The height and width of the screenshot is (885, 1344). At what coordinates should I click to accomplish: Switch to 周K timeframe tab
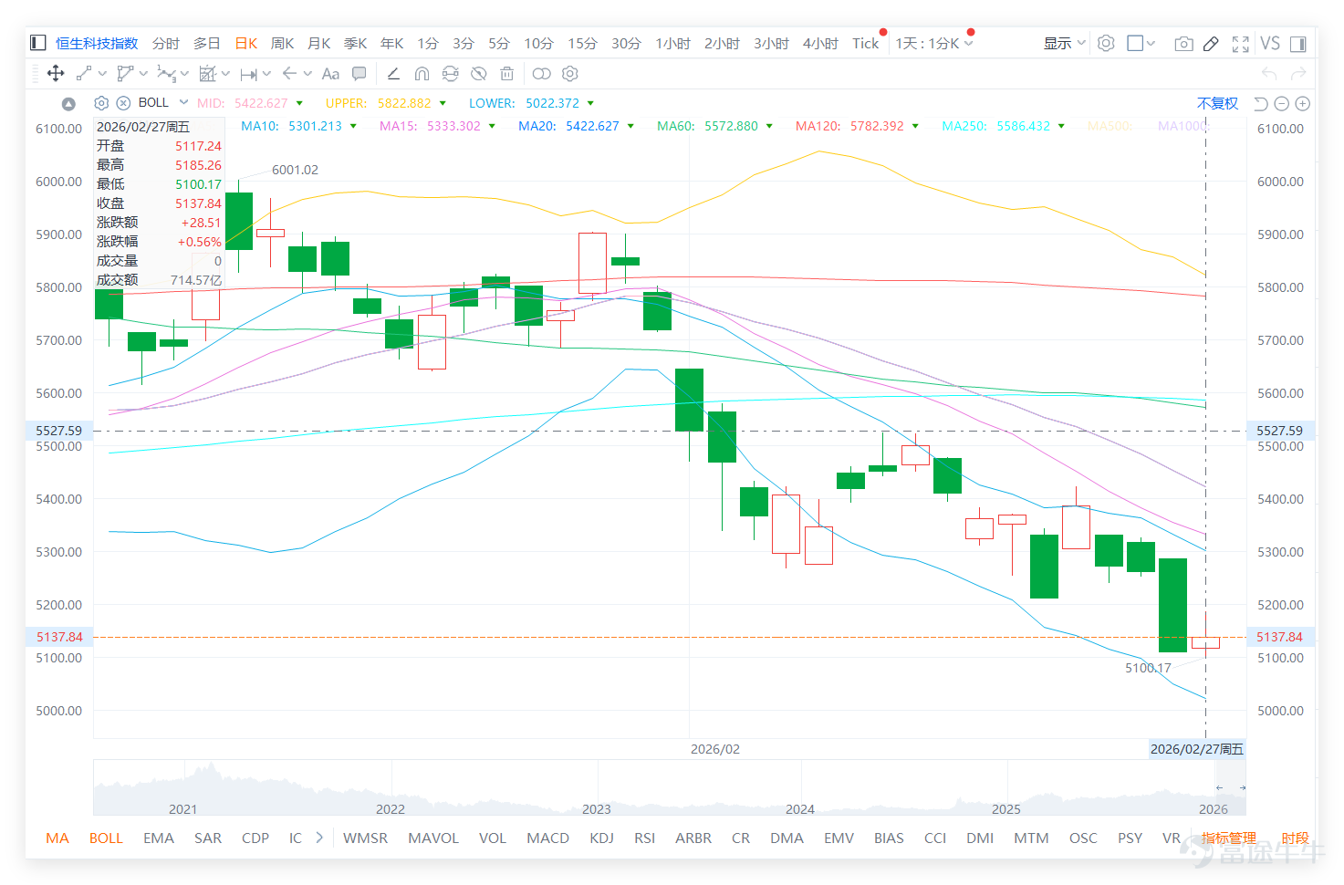click(x=282, y=44)
